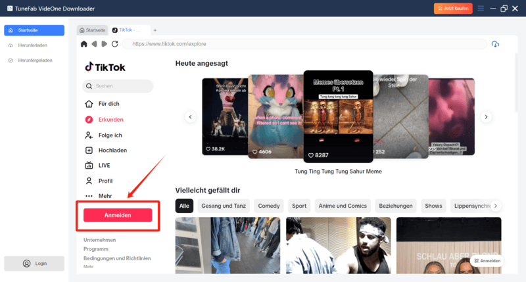Viewport: 526px width, 282px height.
Task: Open Heruntergeladen in the sidebar
Action: pyautogui.click(x=34, y=60)
